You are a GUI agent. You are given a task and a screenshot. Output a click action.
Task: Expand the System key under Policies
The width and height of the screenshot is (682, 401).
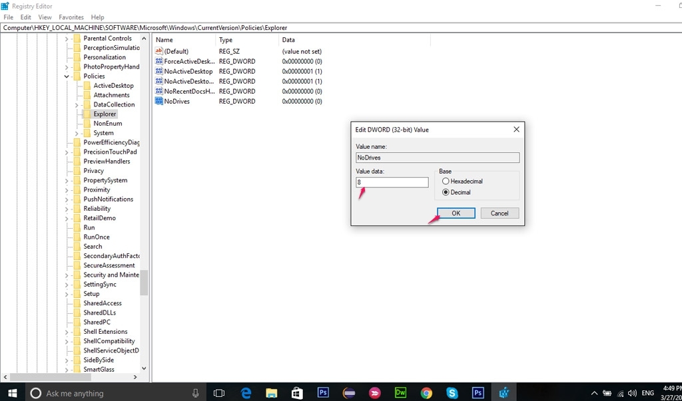(77, 134)
